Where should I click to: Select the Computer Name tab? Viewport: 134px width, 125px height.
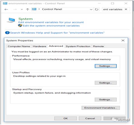click(x=19, y=46)
